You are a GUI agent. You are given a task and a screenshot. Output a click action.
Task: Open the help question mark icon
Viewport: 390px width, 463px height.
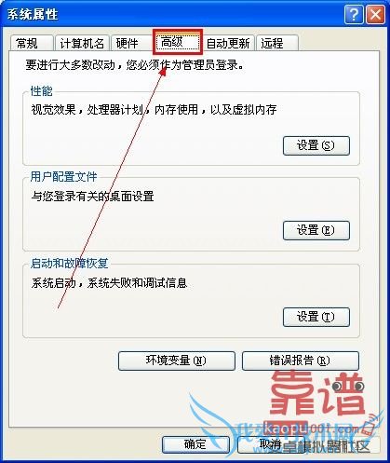354,14
